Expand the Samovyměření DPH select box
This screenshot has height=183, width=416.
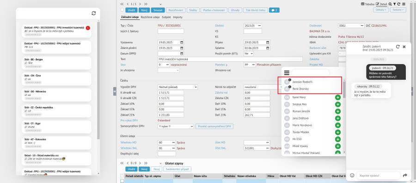pyautogui.click(x=176, y=126)
